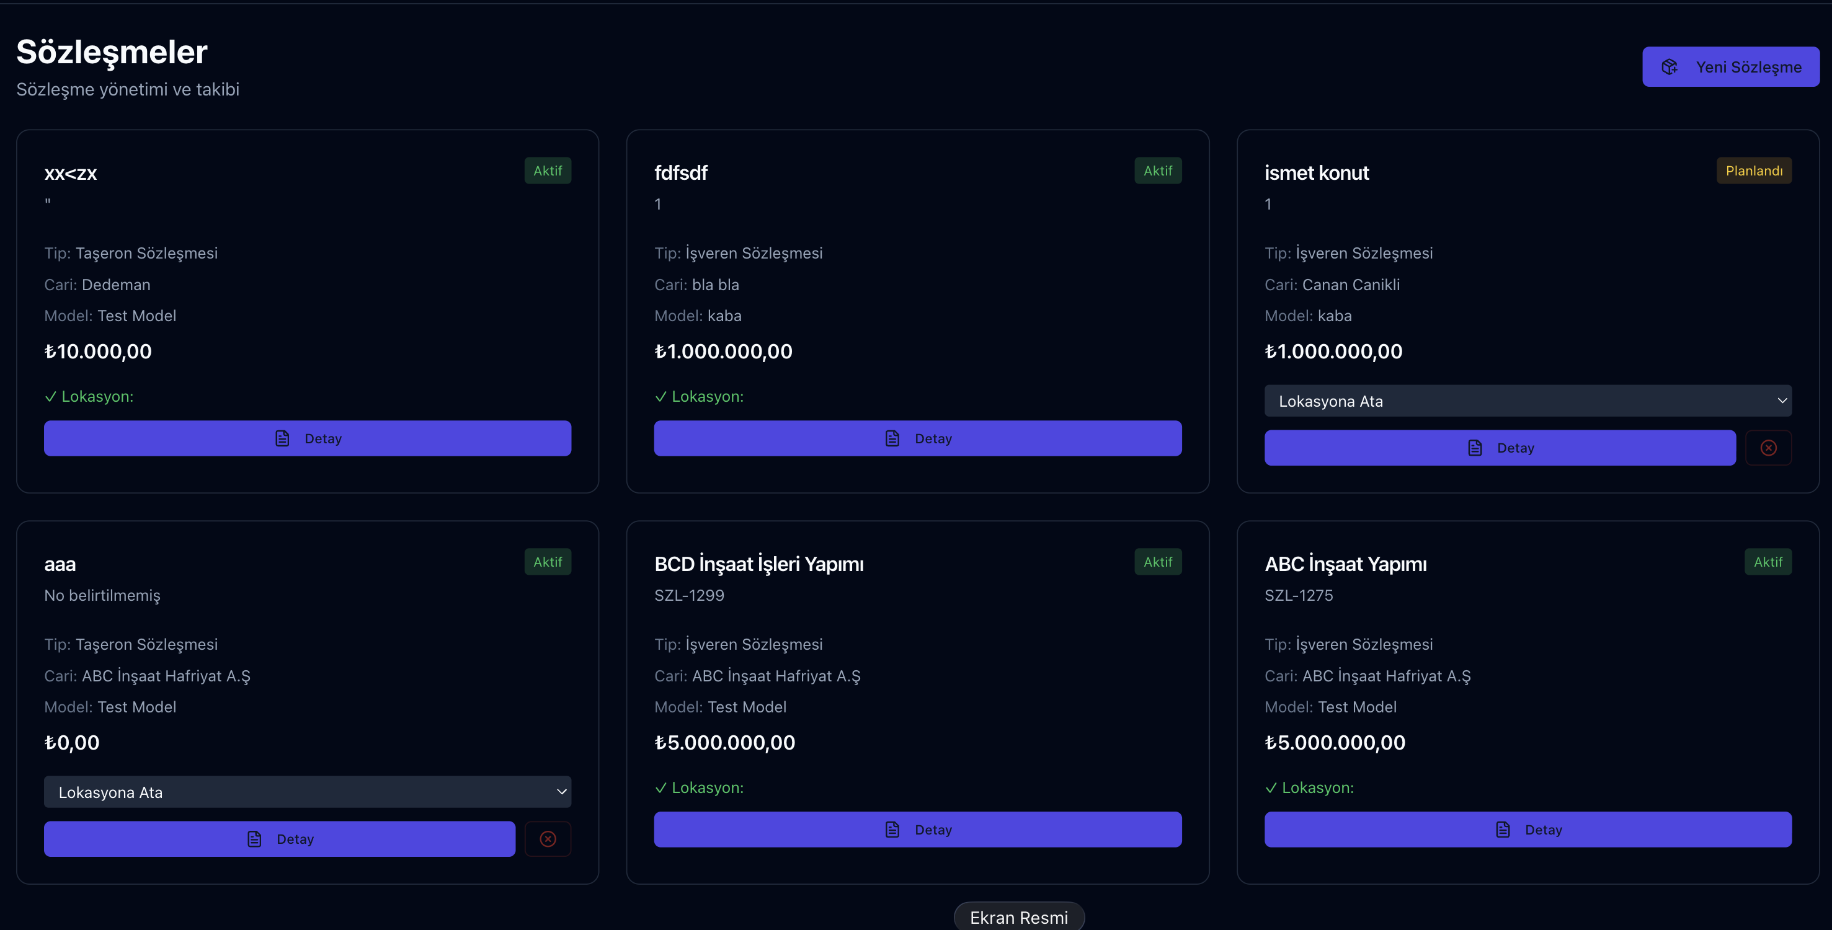The image size is (1832, 930).
Task: Delete ismet konut contract via red X icon
Action: click(x=1769, y=448)
